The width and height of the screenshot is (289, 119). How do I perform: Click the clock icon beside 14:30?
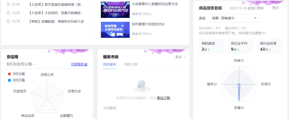8,21
